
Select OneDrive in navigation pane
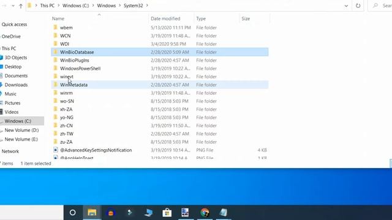(x=11, y=37)
